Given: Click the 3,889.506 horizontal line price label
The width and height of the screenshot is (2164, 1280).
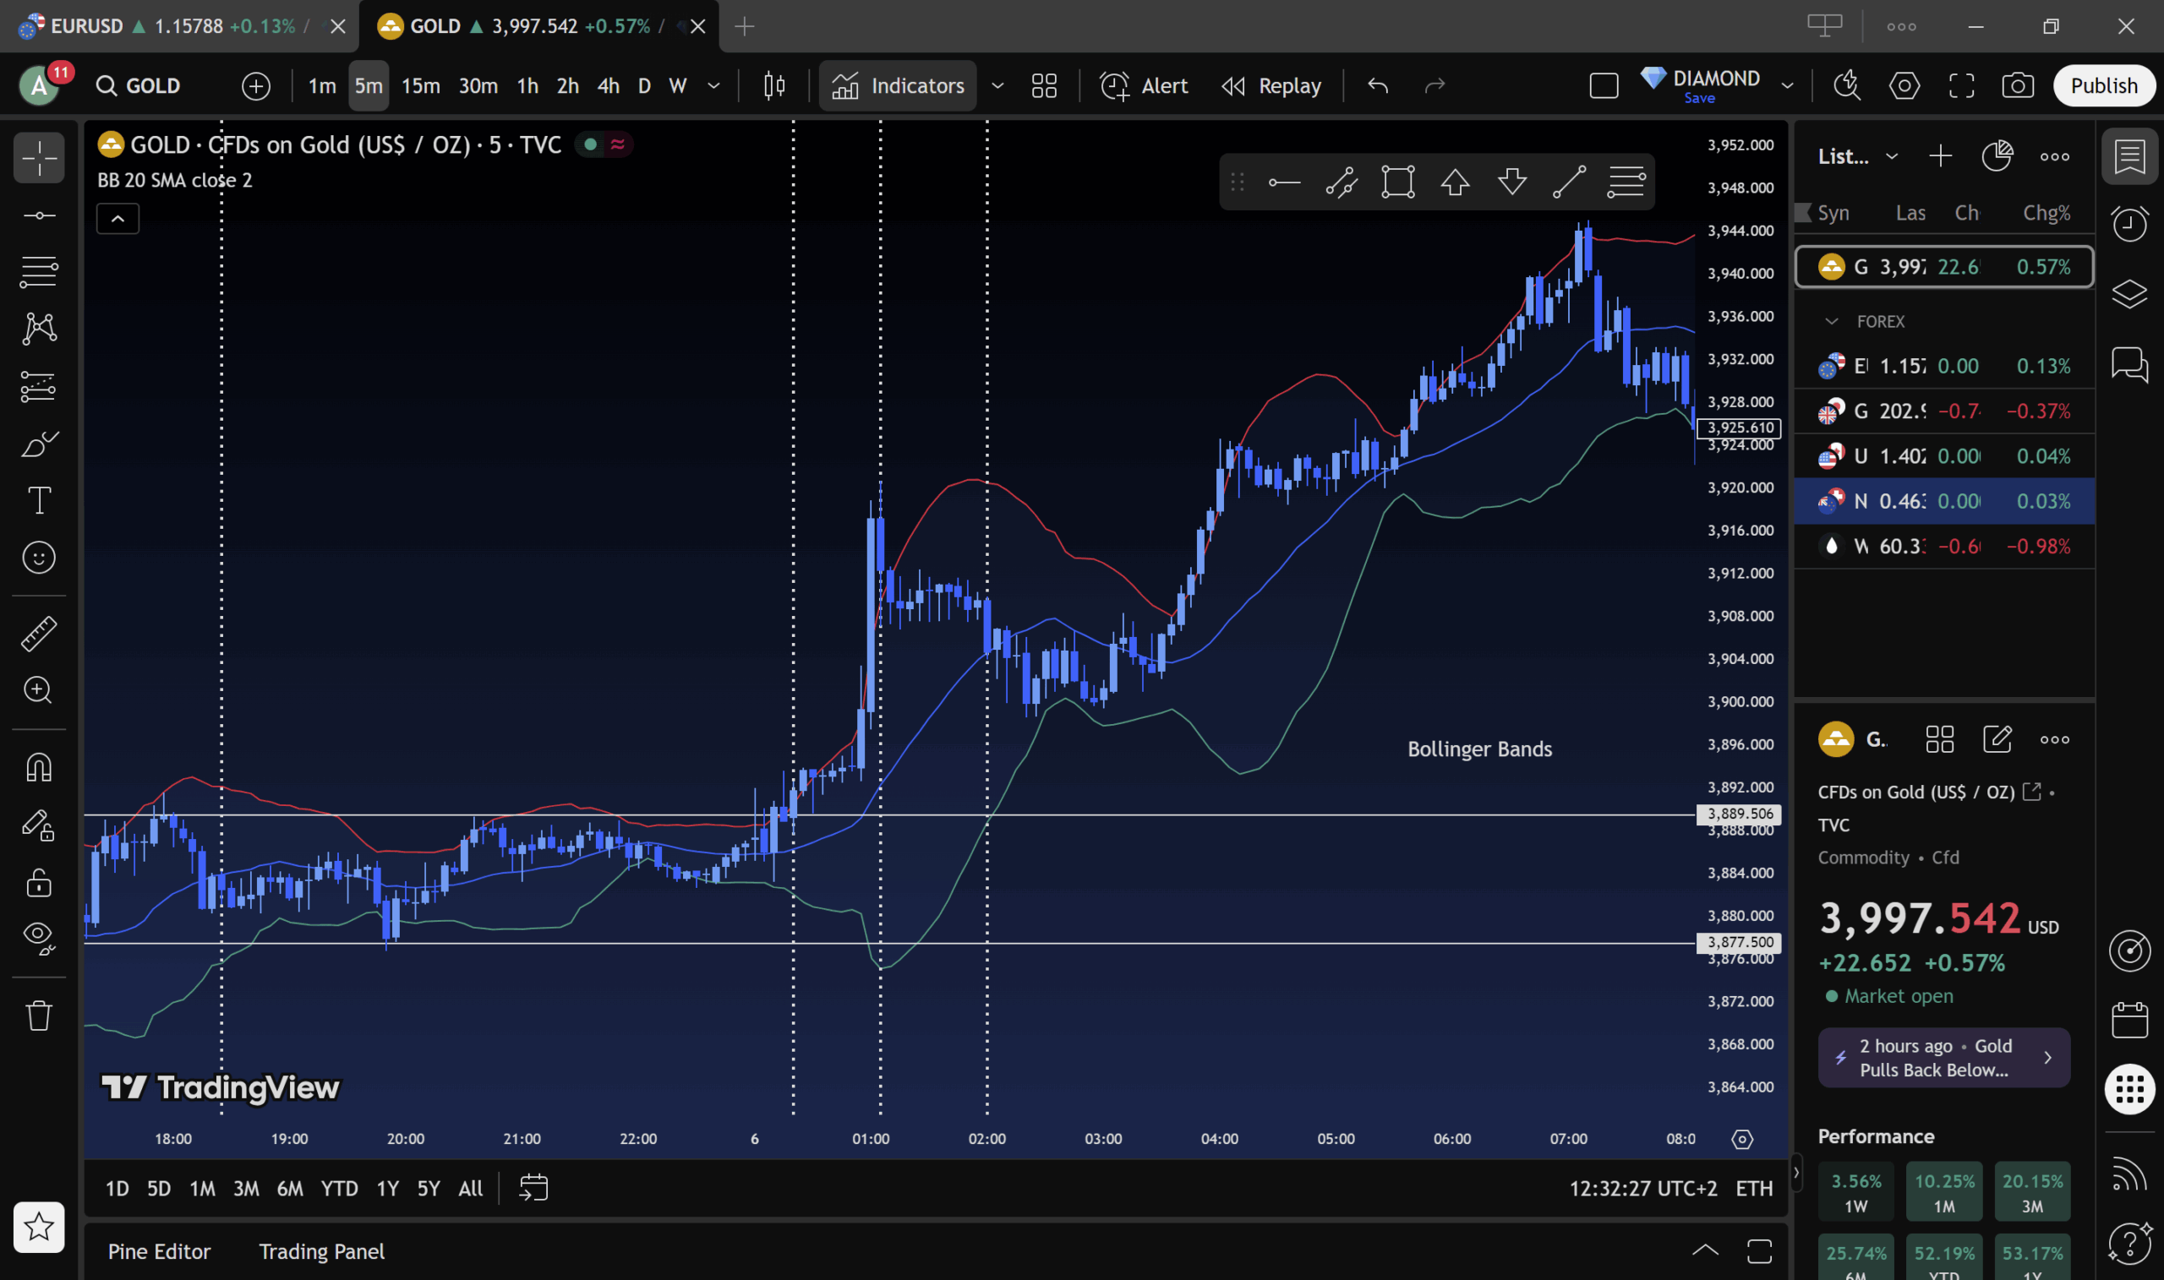Looking at the screenshot, I should pos(1740,814).
